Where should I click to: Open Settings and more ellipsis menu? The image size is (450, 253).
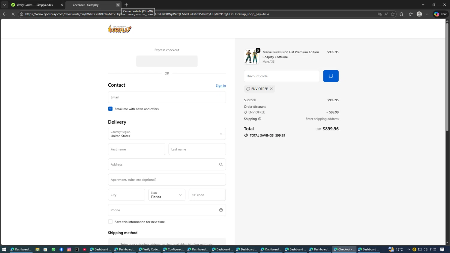click(x=428, y=14)
